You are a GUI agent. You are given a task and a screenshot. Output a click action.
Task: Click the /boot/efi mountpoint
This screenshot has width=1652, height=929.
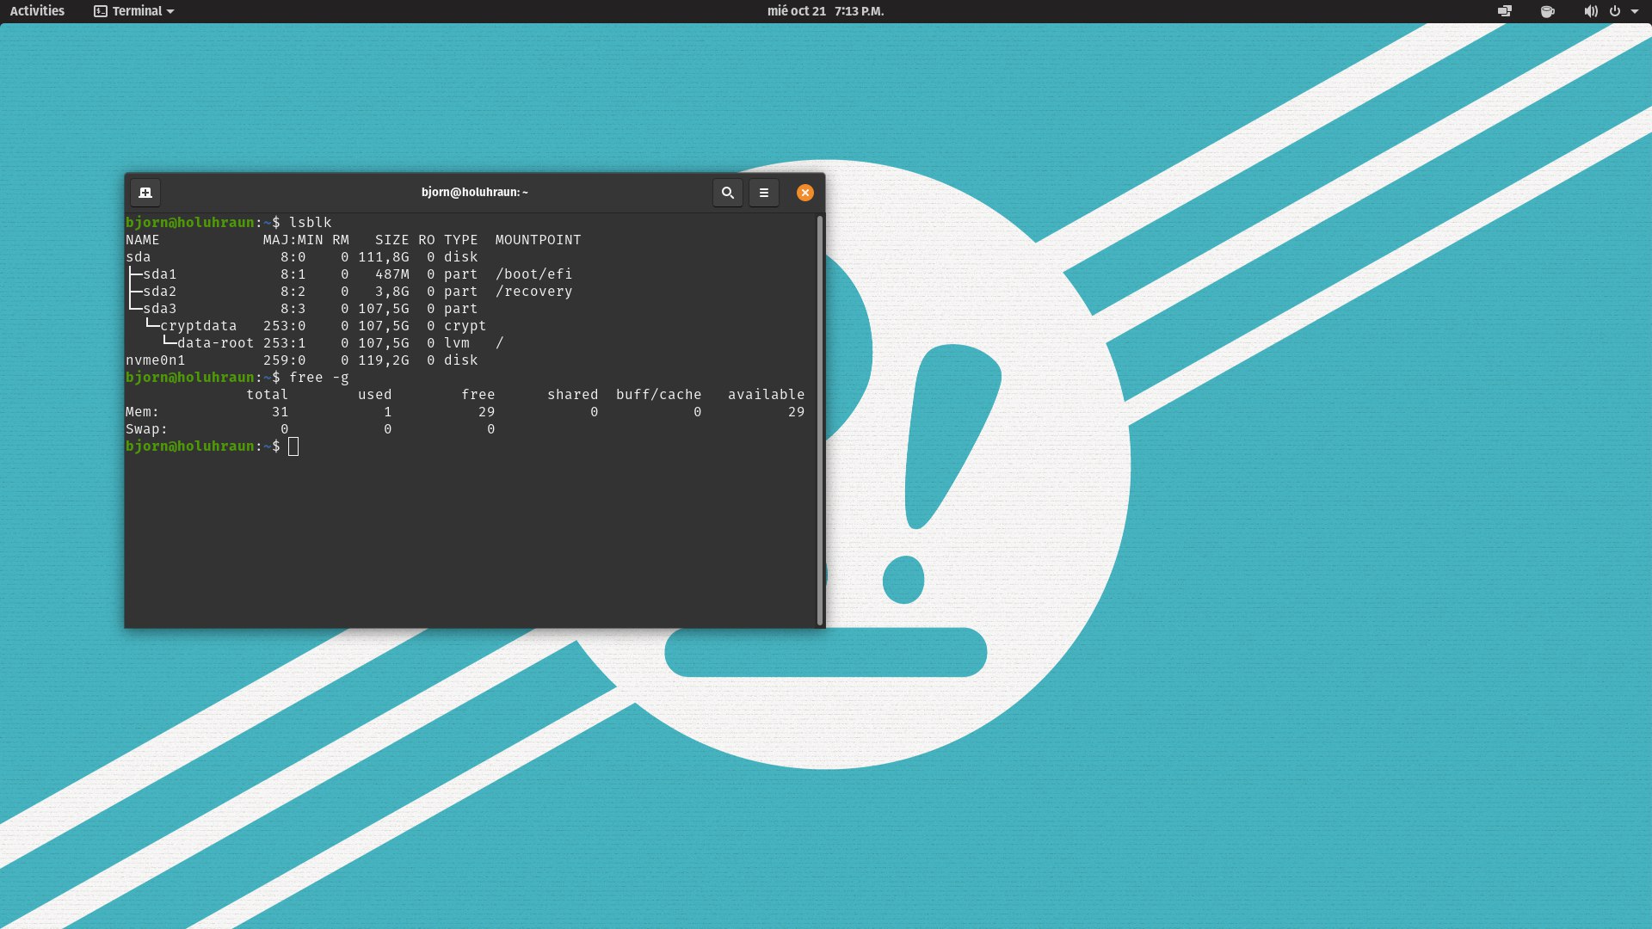[x=534, y=274]
